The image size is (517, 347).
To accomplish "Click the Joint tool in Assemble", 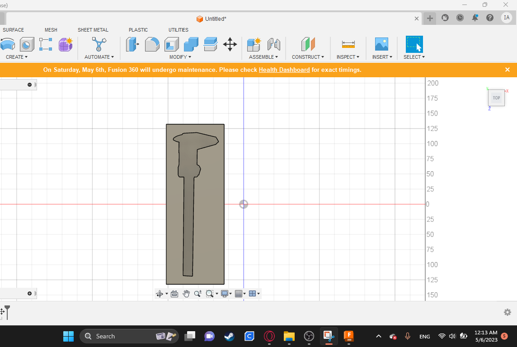I will 274,44.
